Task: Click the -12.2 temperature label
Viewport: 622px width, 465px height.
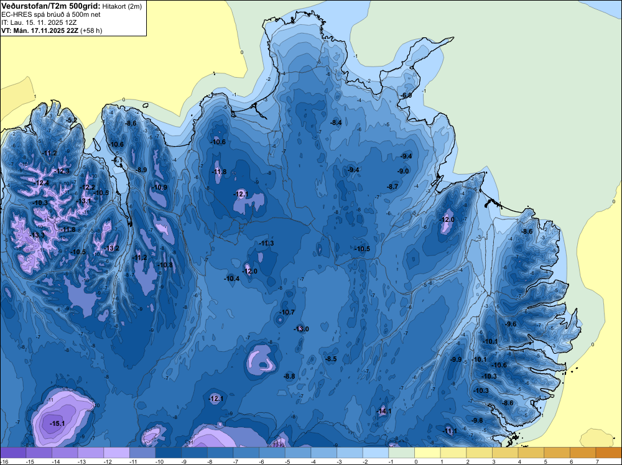Action: [87, 188]
